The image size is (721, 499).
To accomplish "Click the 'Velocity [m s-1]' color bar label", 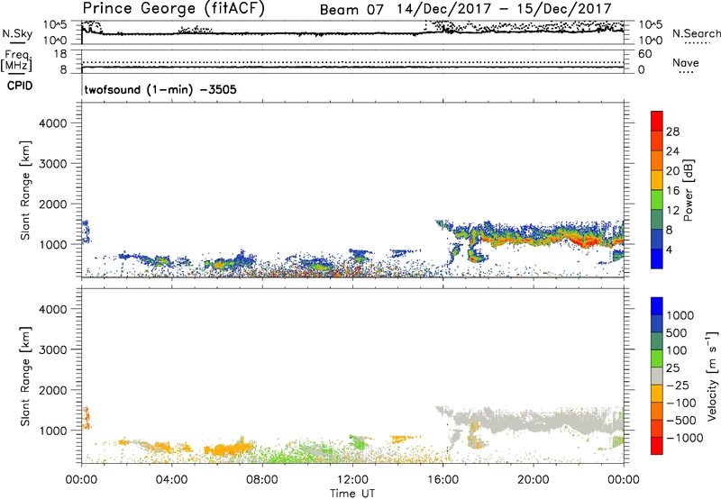I will [x=712, y=376].
